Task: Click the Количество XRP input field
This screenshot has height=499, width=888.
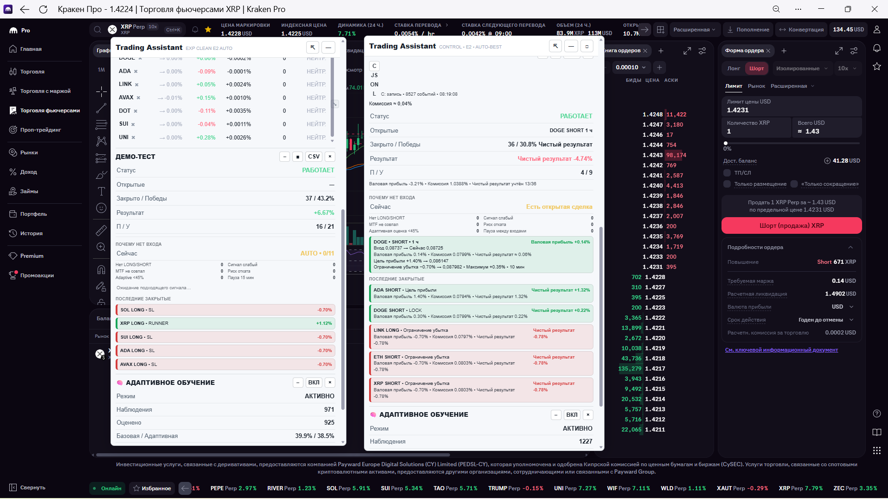Action: 756,128
